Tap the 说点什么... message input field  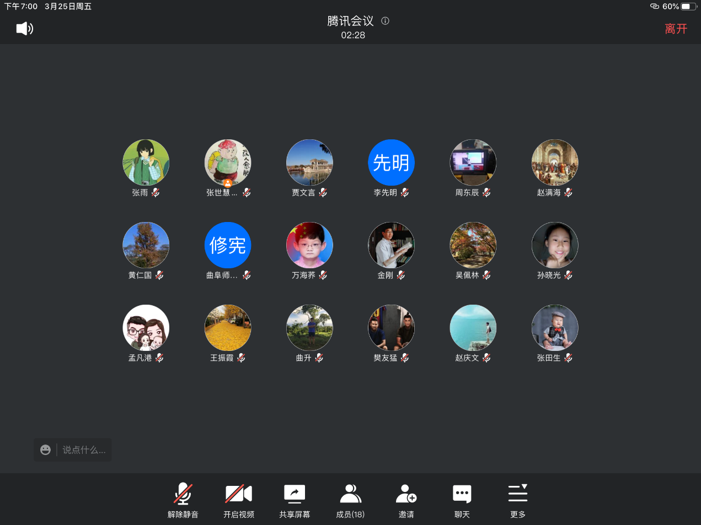tap(84, 450)
